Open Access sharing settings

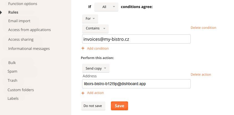(x=21, y=40)
